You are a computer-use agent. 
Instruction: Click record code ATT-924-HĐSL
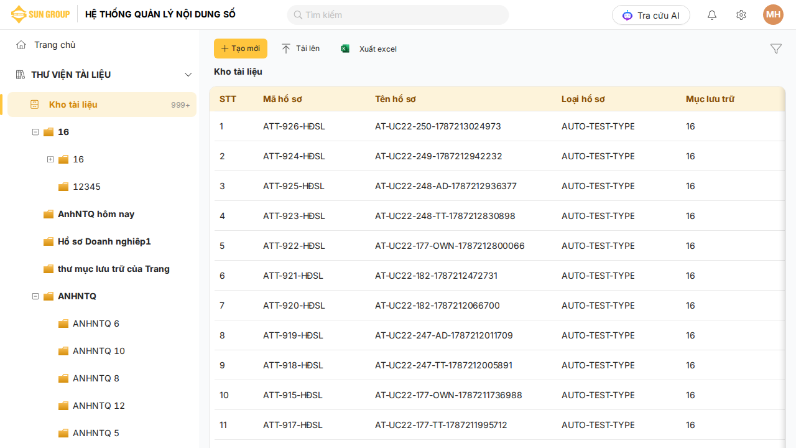[x=294, y=156]
